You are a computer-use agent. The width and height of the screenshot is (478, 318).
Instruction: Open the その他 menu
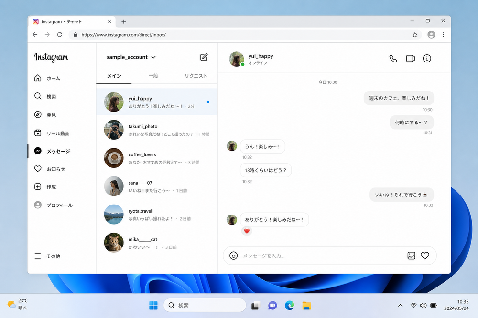(47, 256)
